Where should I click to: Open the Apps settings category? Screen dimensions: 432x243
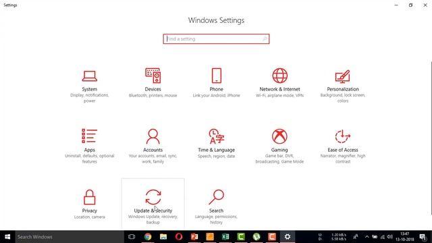coord(90,146)
